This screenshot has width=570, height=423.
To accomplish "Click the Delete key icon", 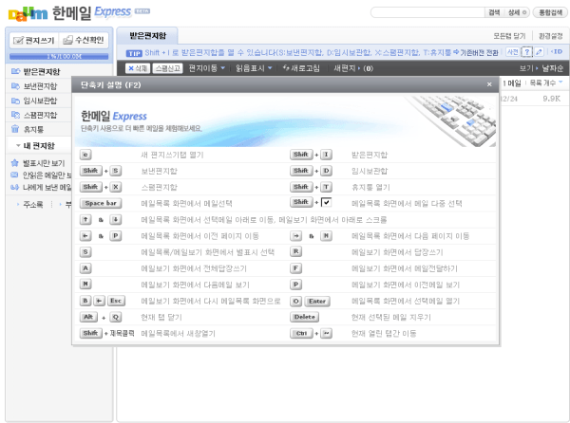I will coord(305,317).
